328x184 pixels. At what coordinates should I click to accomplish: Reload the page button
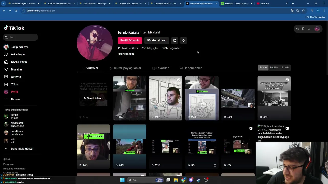[x=16, y=11]
